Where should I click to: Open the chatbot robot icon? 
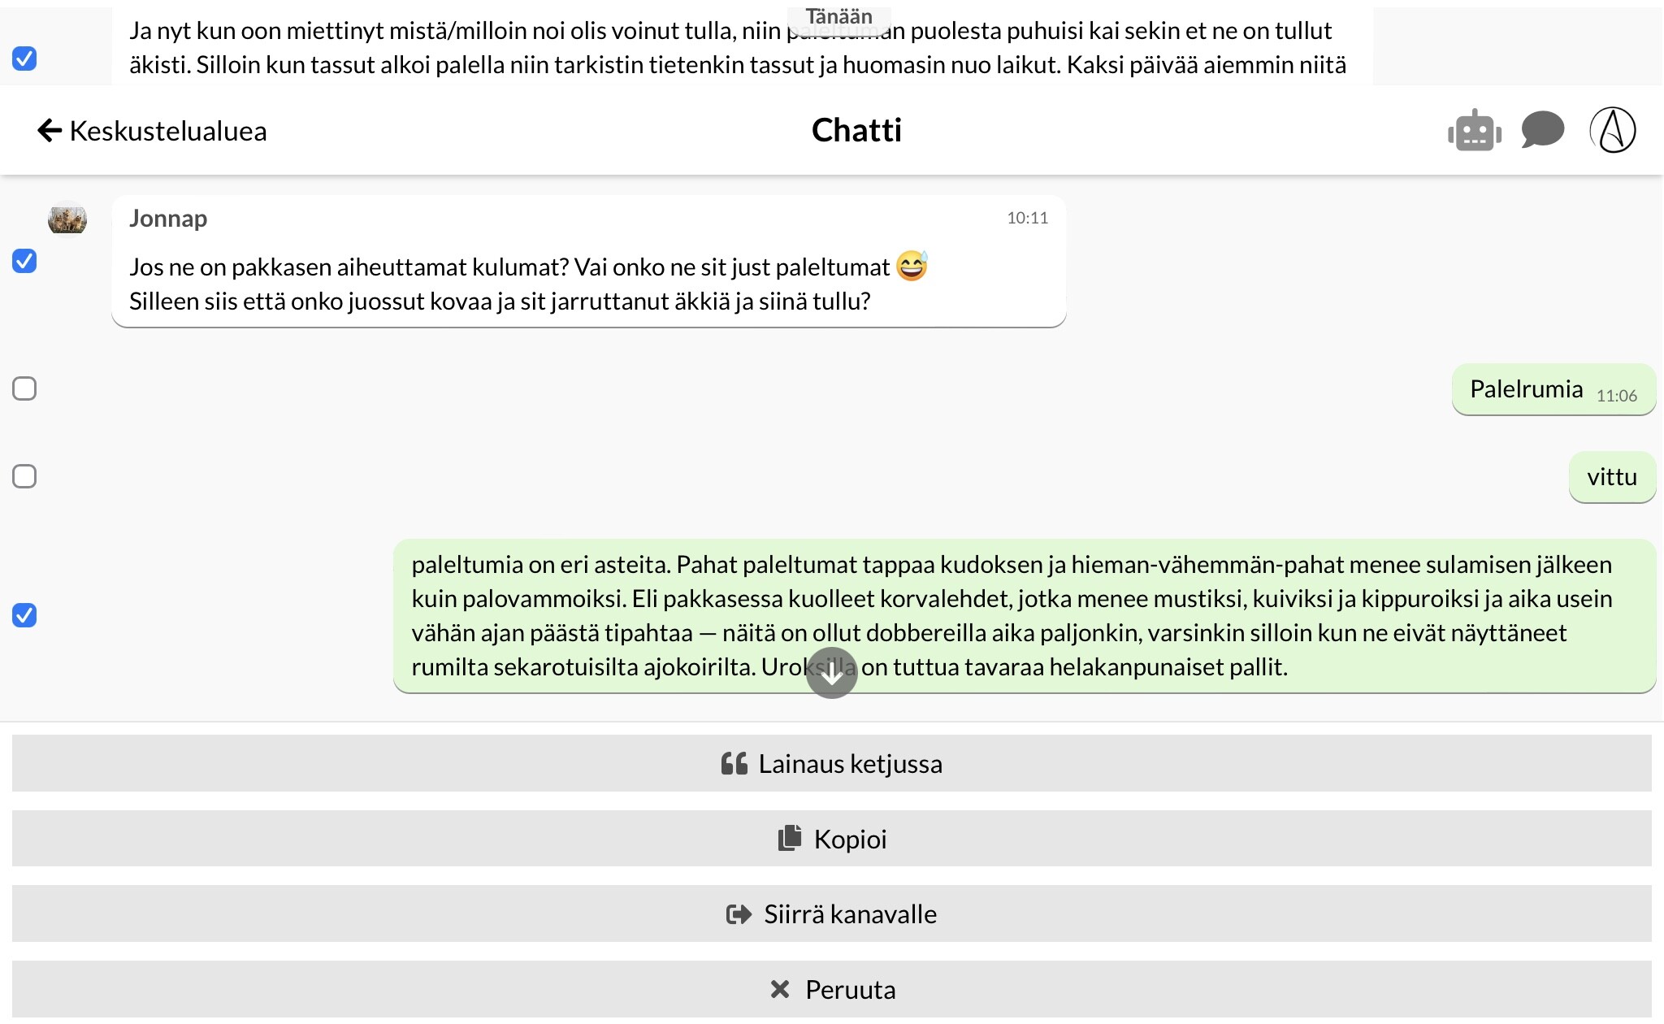[x=1474, y=131]
